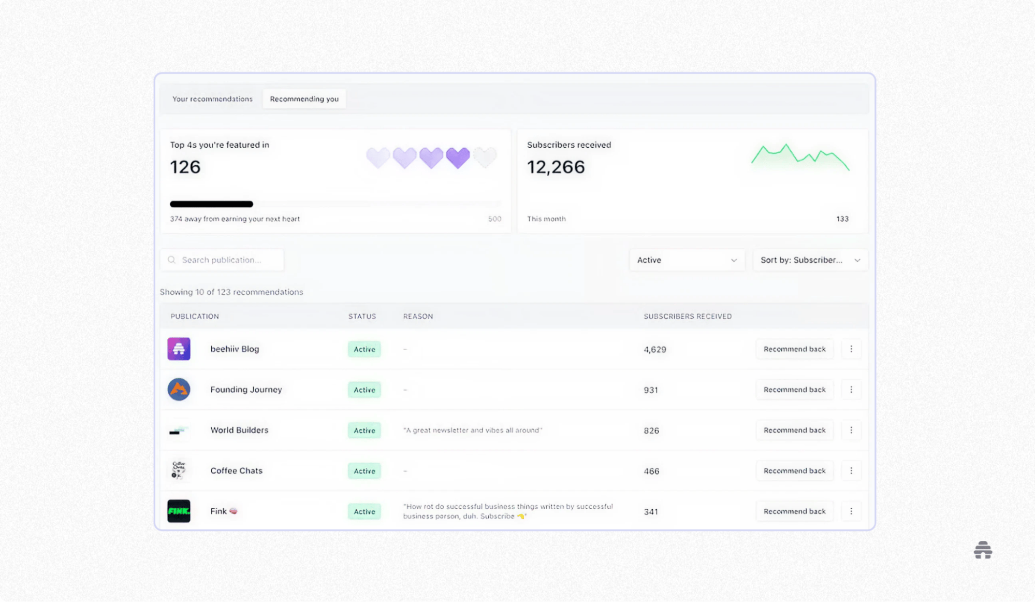
Task: Click Recommend back for Founding Journey
Action: (x=794, y=389)
